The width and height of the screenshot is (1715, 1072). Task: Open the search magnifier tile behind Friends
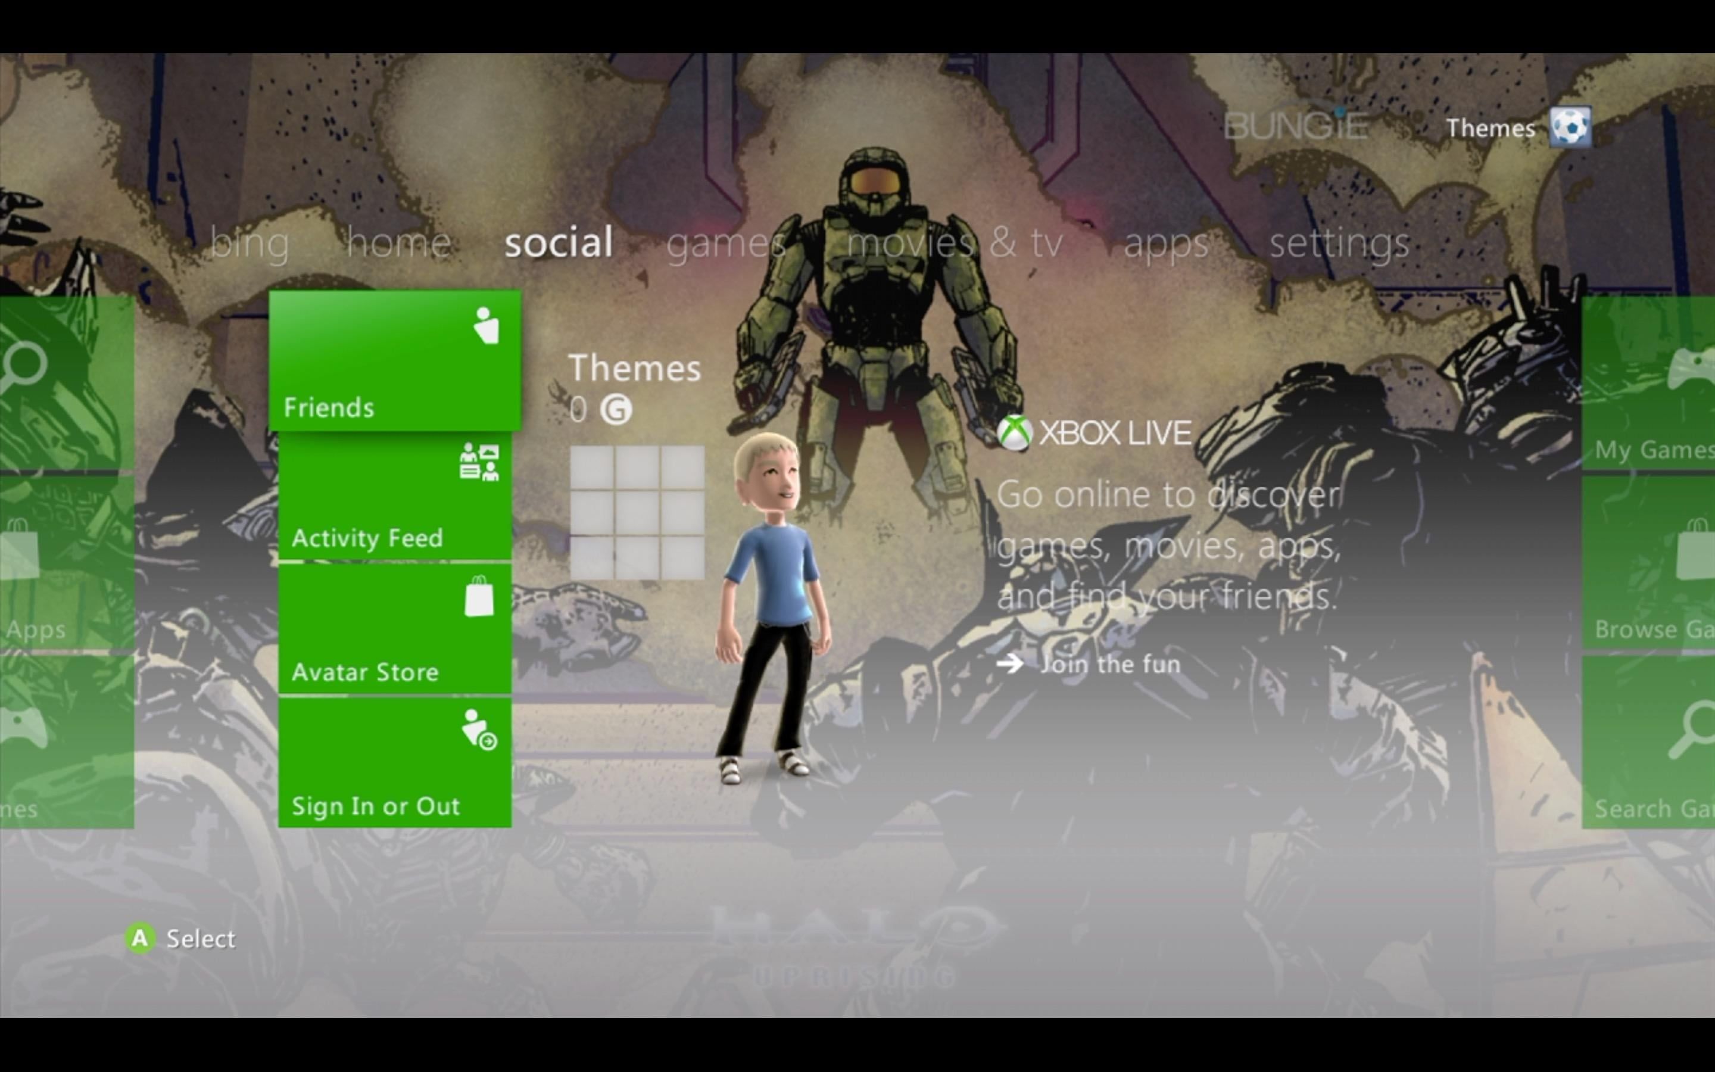67,383
